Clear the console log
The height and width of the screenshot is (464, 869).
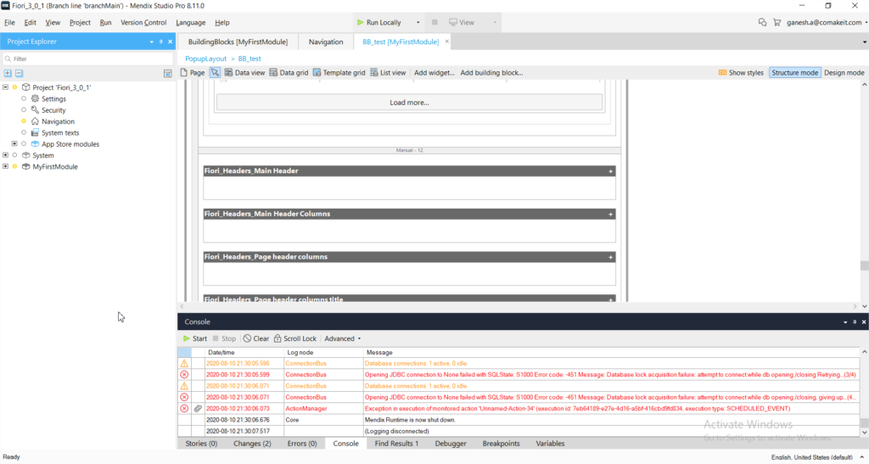click(256, 338)
